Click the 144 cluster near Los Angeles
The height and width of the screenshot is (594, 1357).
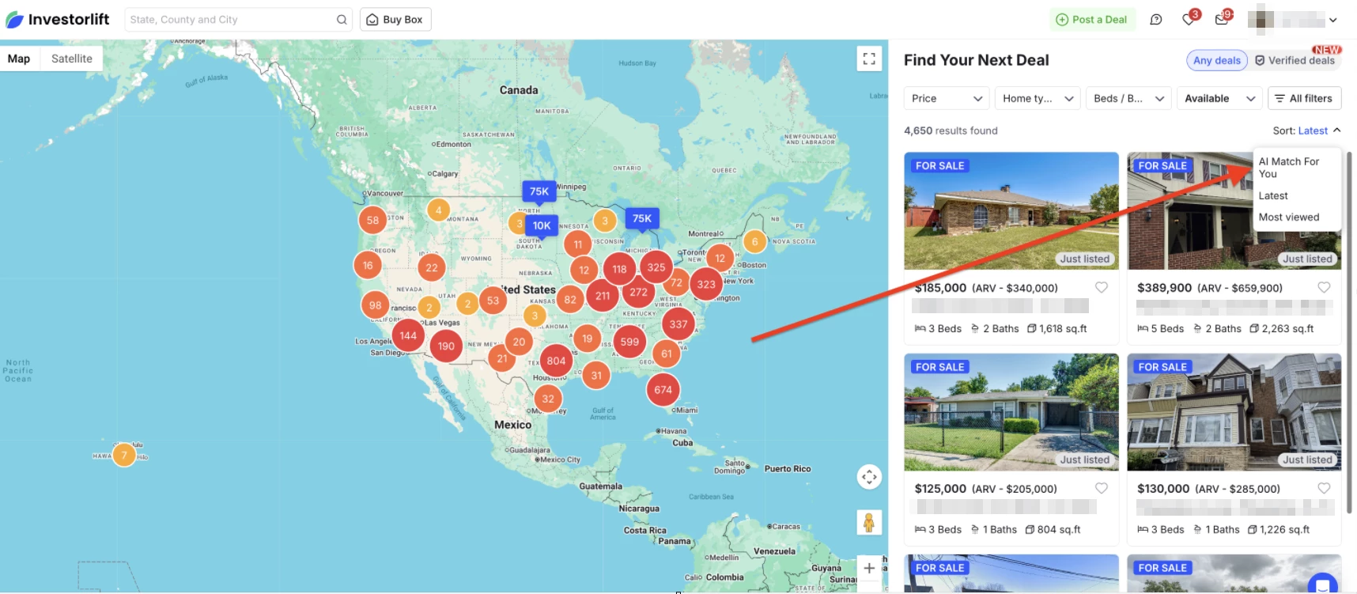408,335
